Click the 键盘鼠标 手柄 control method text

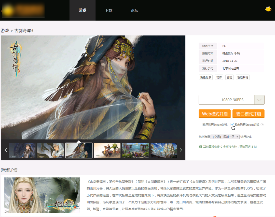pyautogui.click(x=231, y=53)
